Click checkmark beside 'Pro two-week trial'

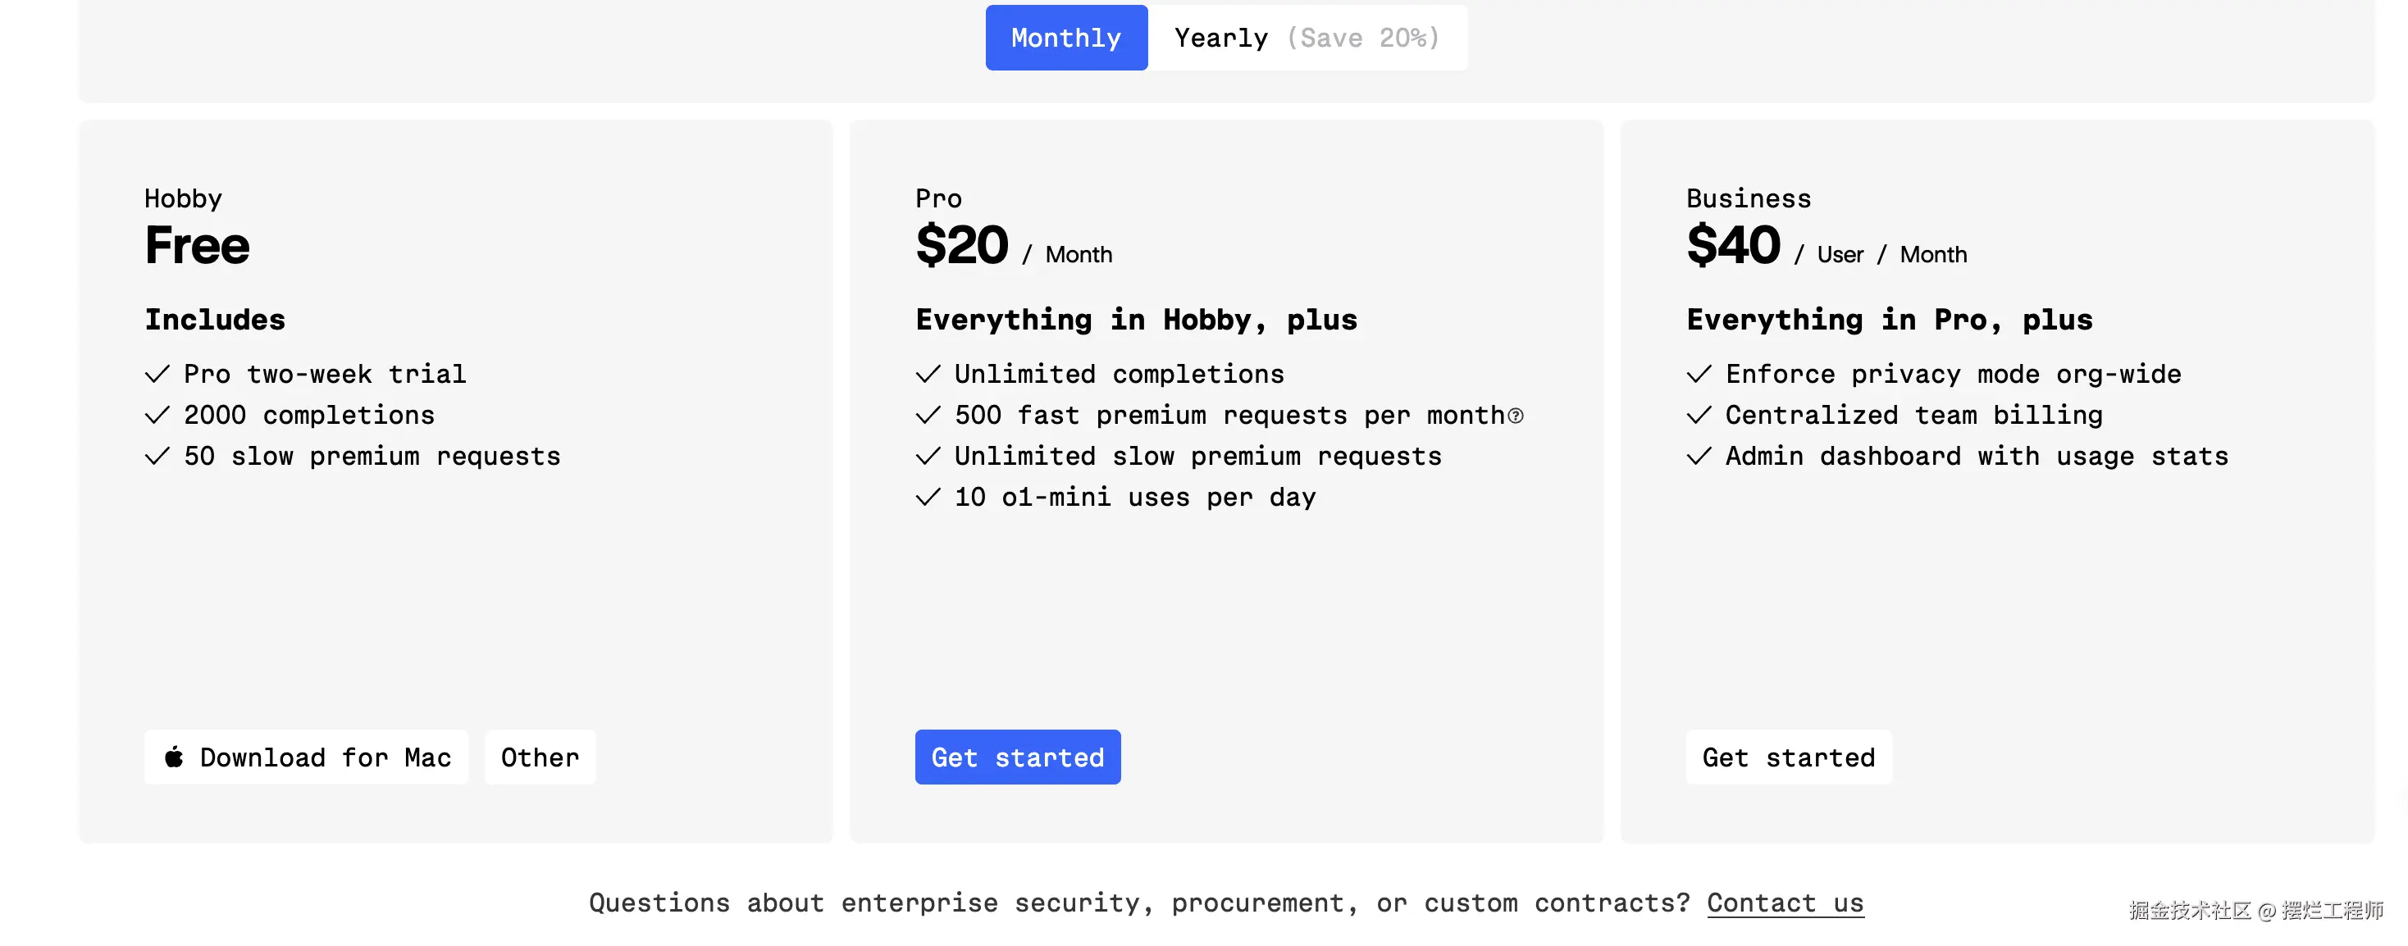(x=157, y=375)
